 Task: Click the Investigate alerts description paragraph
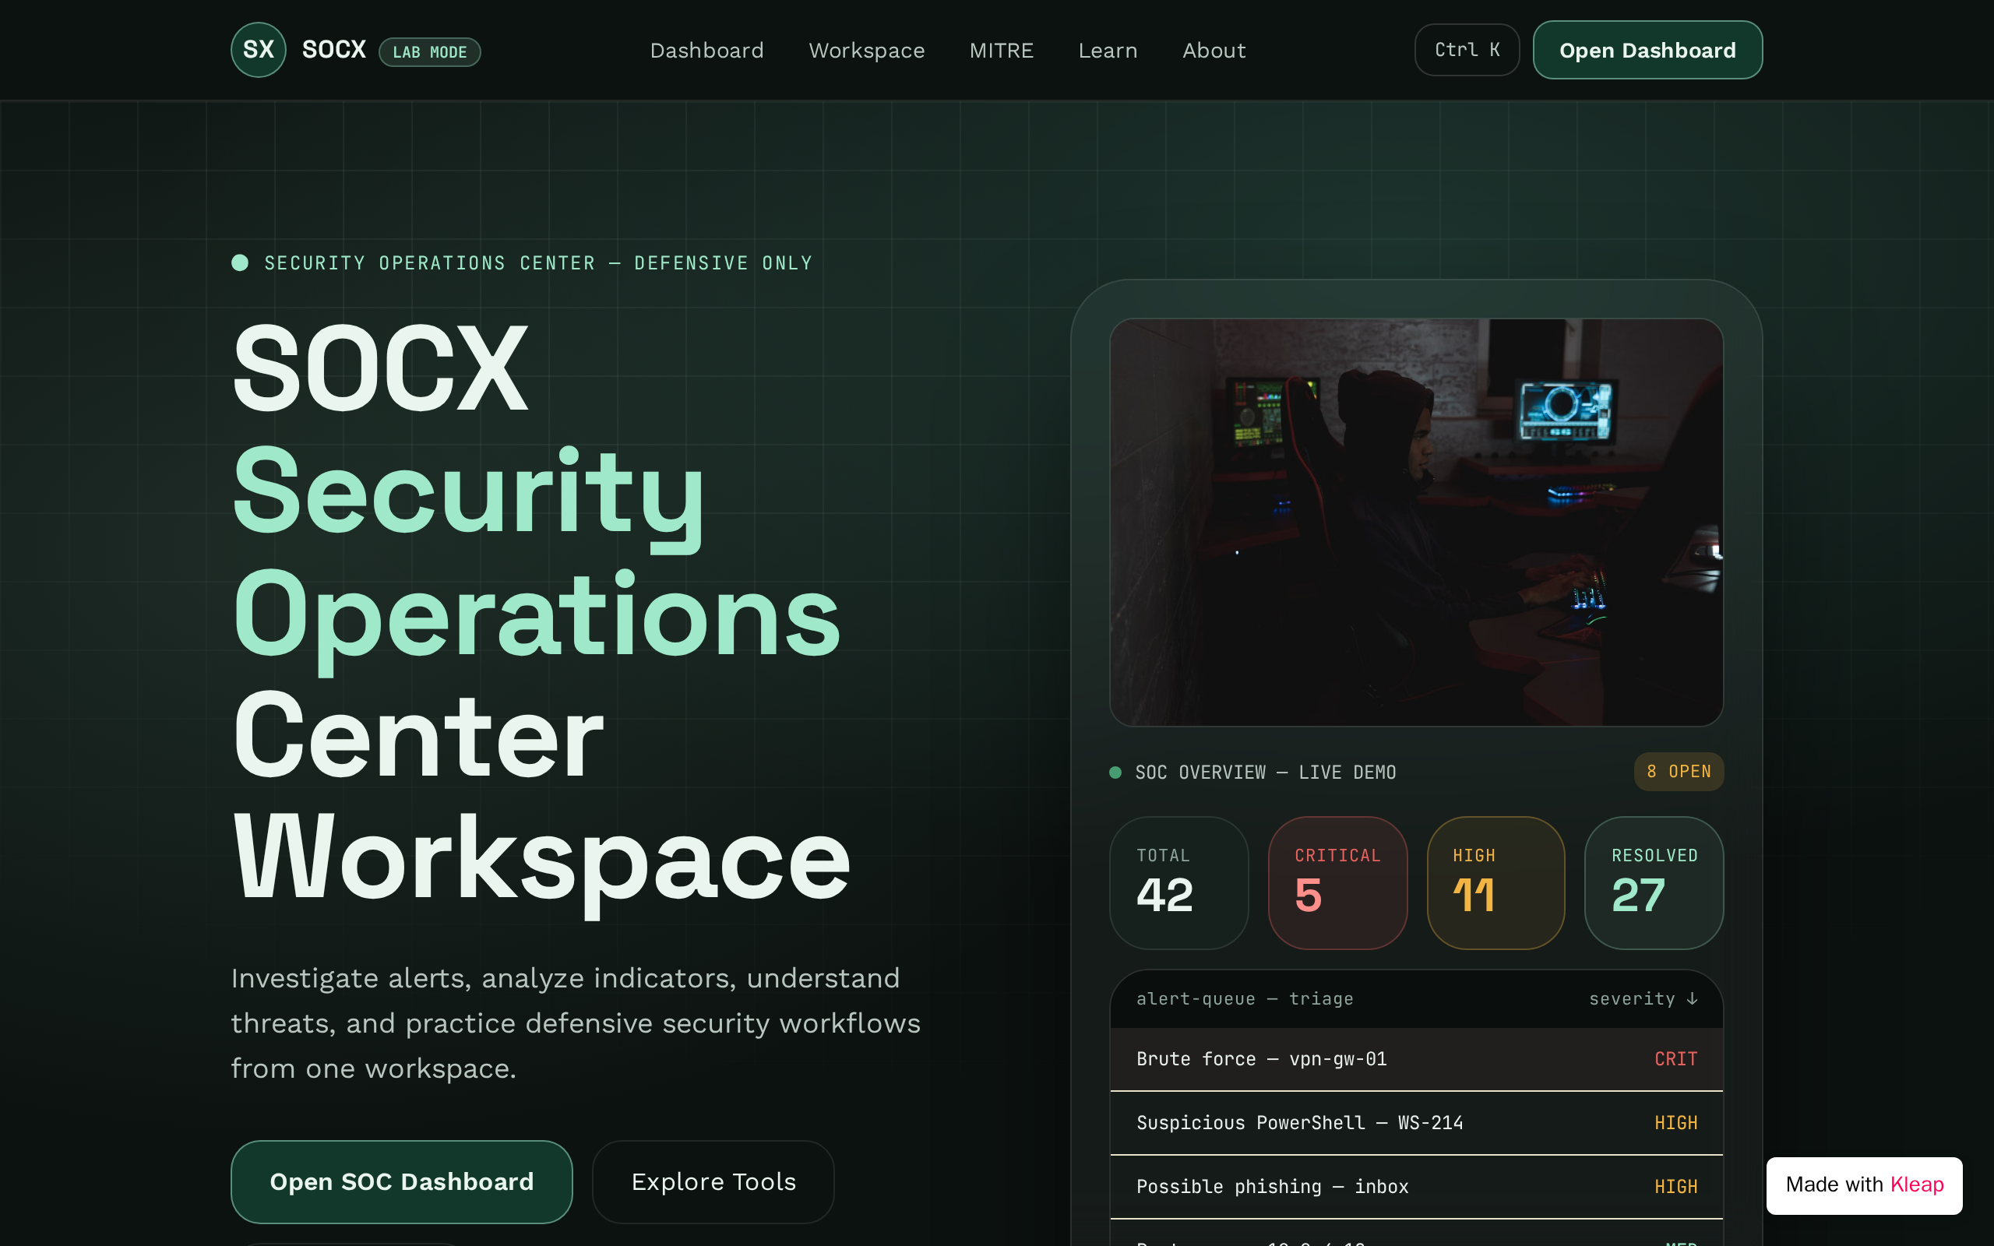tap(576, 1022)
